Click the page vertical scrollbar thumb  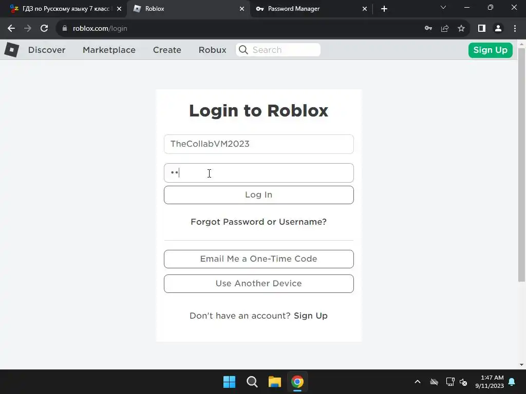point(521,165)
